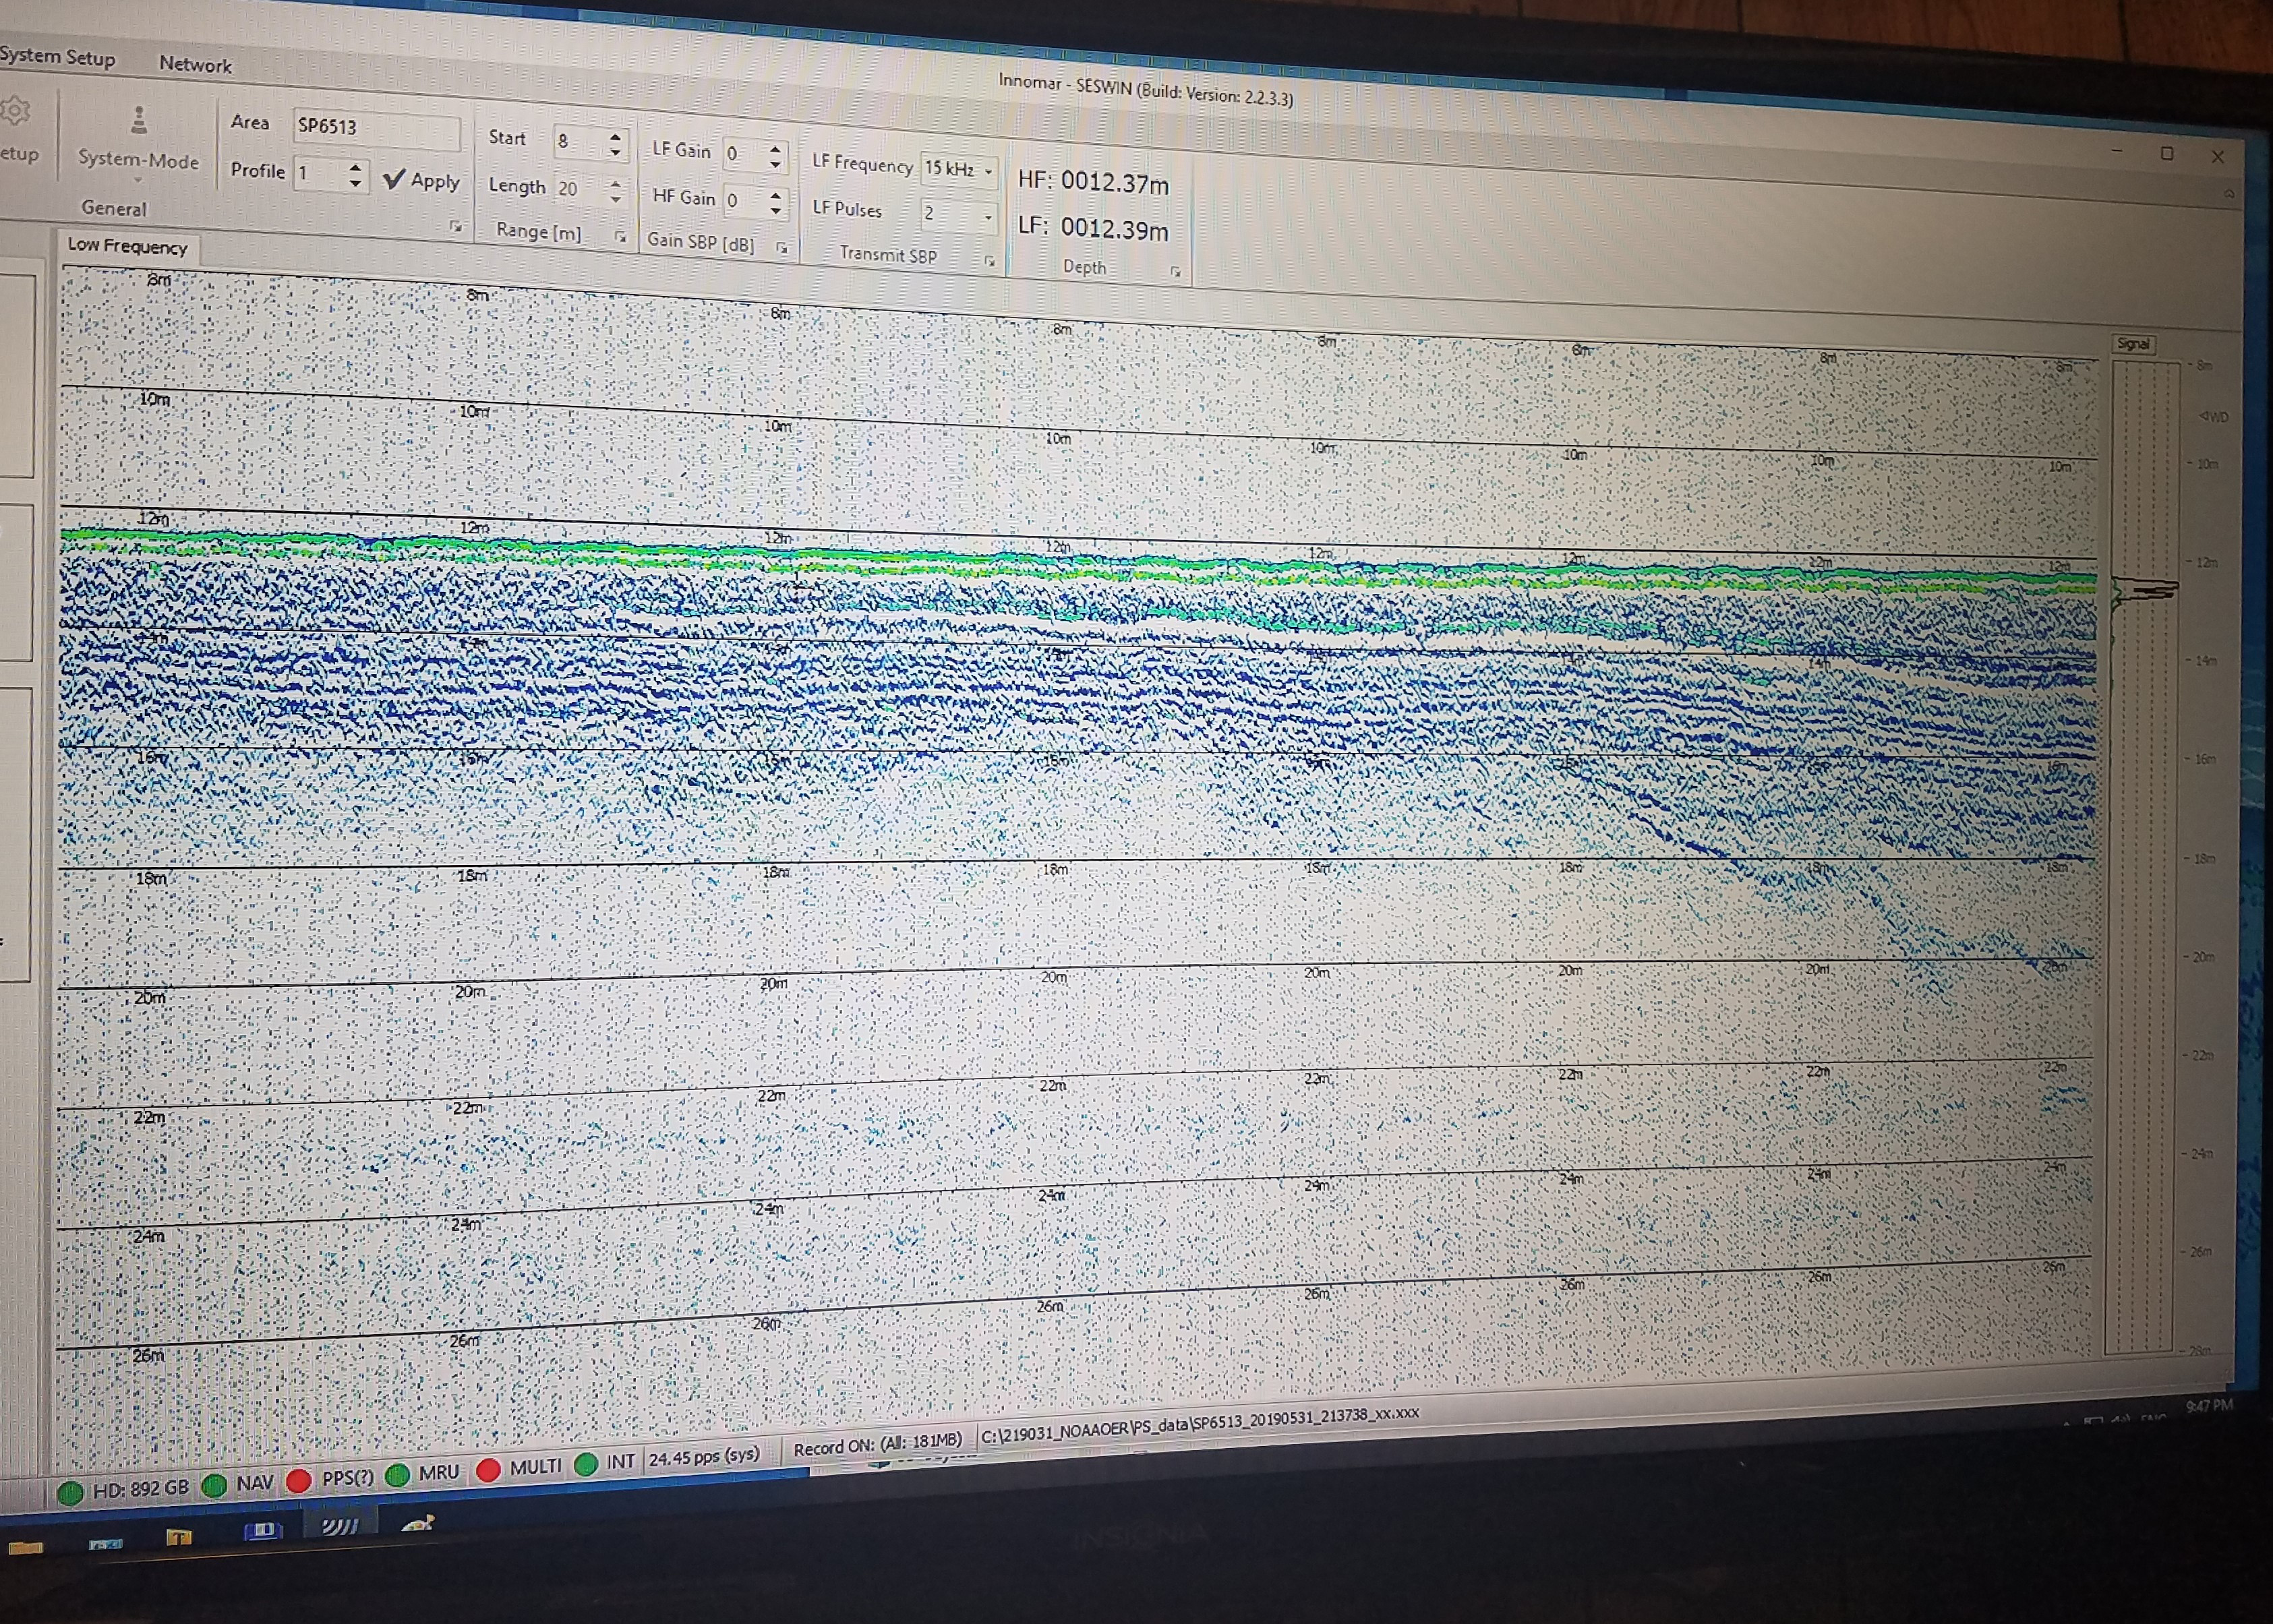Restore down the SESWIN window
This screenshot has height=1624, width=2273.
click(2167, 153)
